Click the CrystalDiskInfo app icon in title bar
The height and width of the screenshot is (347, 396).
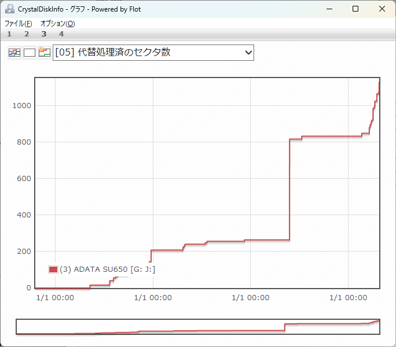pos(10,9)
